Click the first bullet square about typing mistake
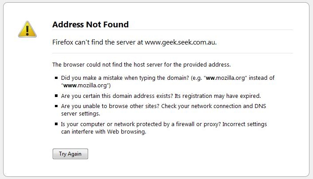The height and width of the screenshot is (179, 313). tap(56, 78)
